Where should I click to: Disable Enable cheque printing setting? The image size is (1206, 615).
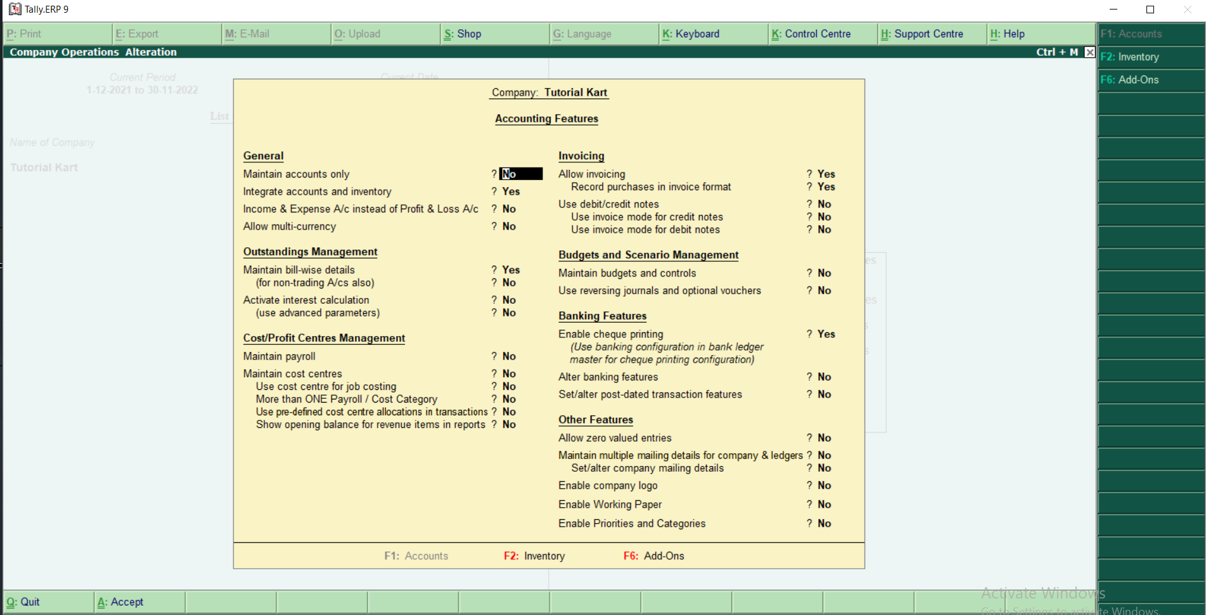826,334
